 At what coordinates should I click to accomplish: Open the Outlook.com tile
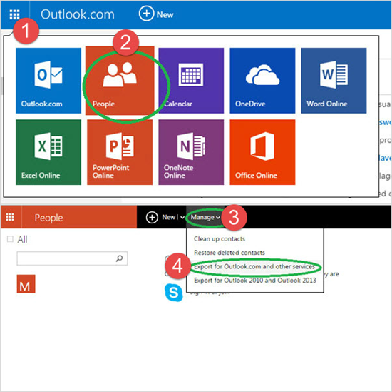pos(48,81)
